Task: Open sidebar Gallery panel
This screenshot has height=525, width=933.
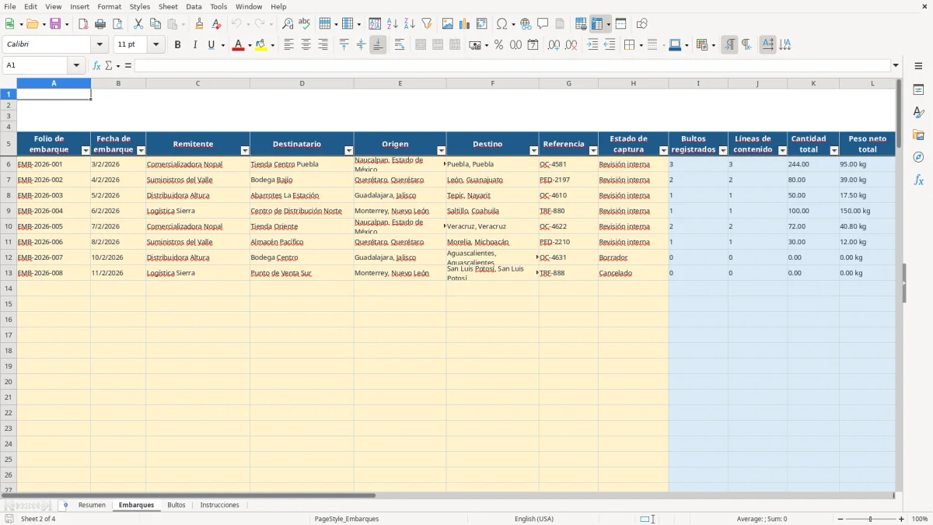Action: pos(918,135)
